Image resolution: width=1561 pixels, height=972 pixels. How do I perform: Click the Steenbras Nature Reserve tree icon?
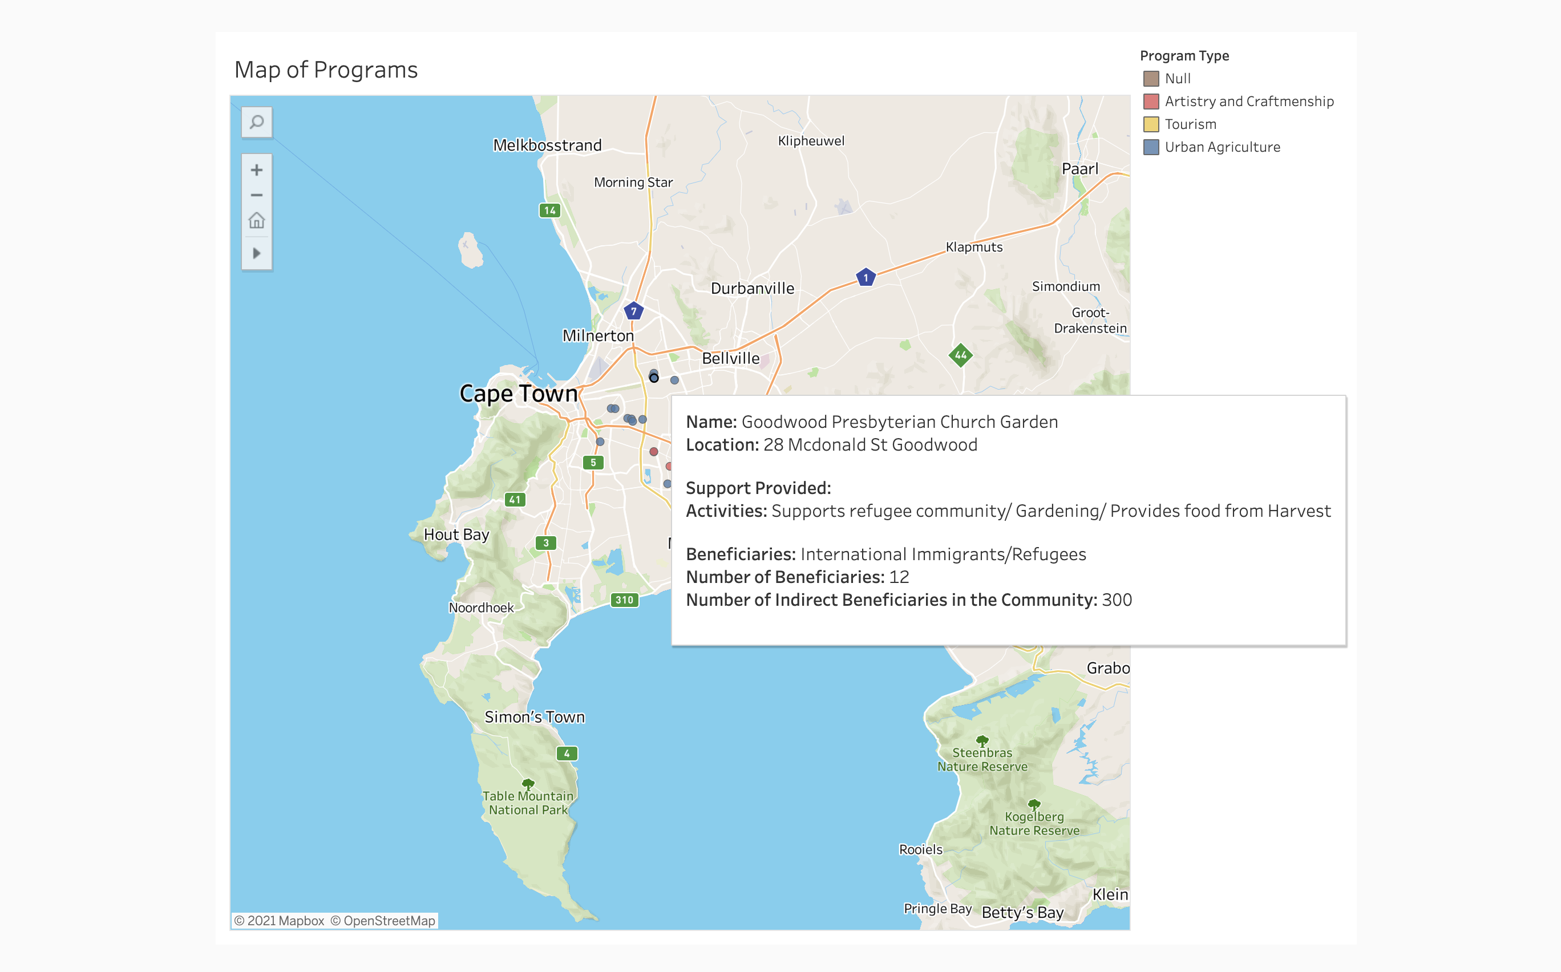coord(982,740)
